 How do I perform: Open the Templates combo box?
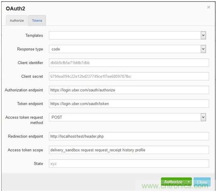127,35
